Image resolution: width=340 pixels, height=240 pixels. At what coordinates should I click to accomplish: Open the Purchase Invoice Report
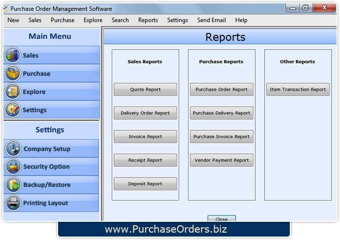(x=221, y=137)
